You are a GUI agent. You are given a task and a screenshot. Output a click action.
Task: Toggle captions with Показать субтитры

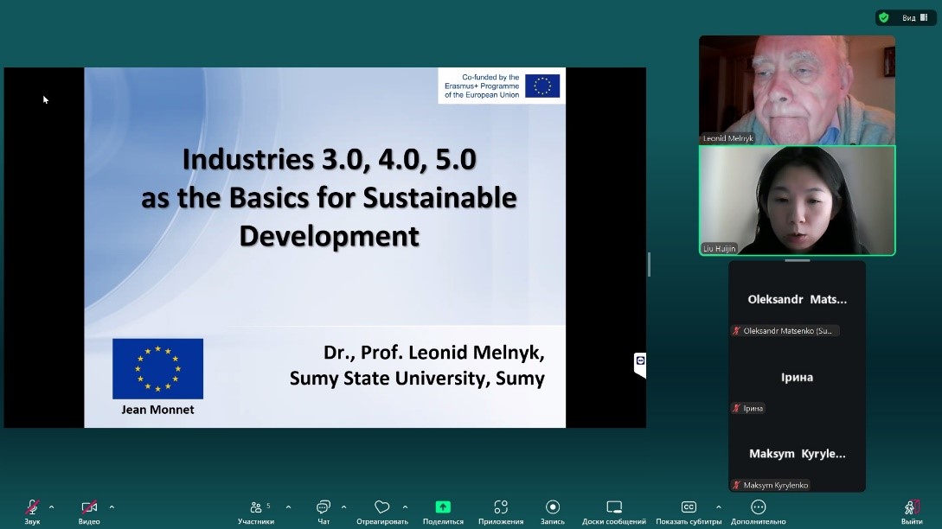click(x=689, y=507)
